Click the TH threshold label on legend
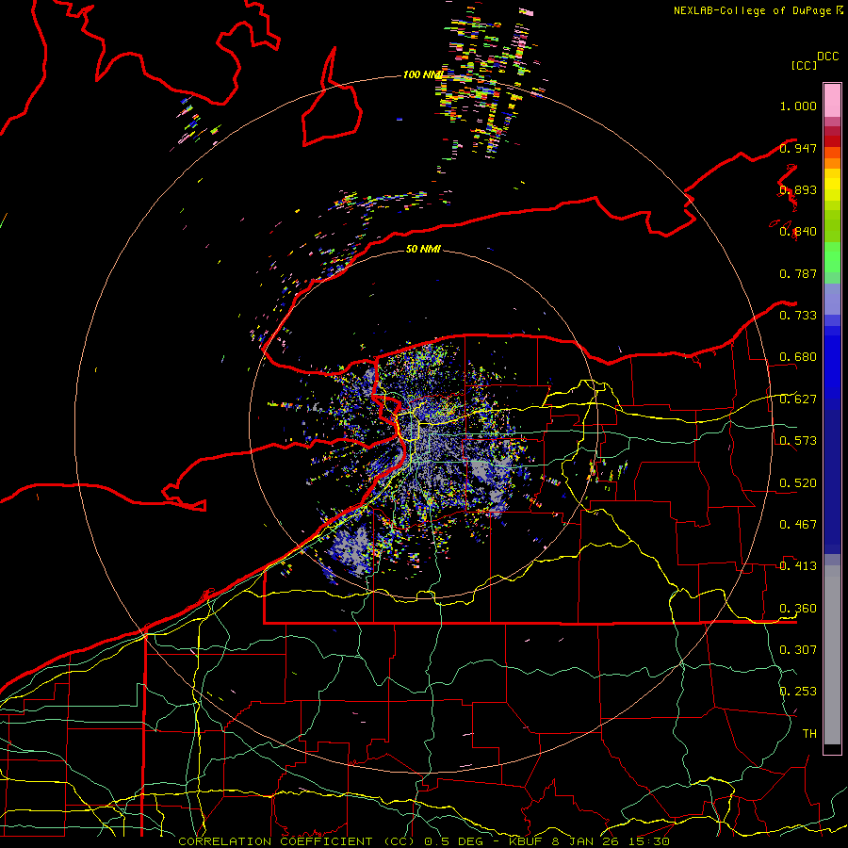 [x=809, y=733]
